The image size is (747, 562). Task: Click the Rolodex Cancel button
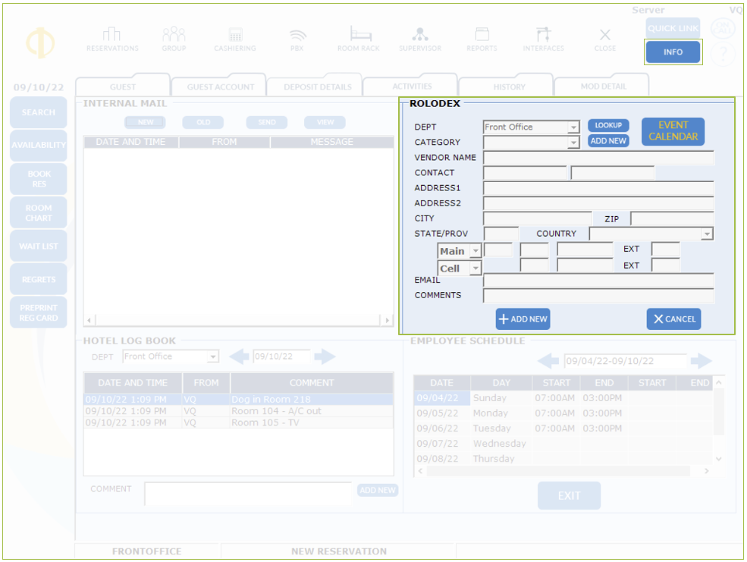[673, 319]
